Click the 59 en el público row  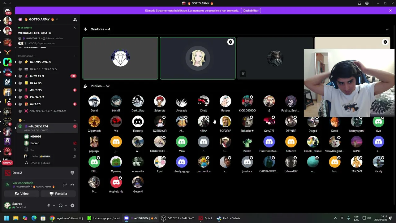pos(50,163)
